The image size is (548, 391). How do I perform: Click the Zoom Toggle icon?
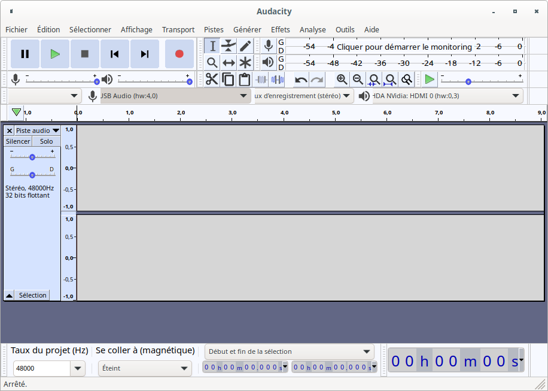pyautogui.click(x=406, y=80)
